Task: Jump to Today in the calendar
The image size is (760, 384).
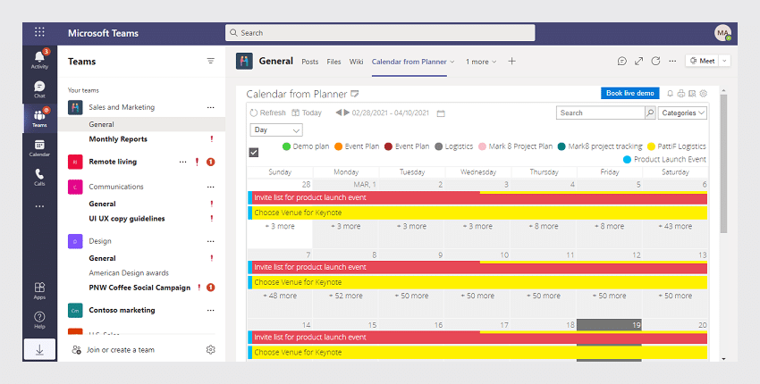Action: click(x=307, y=113)
